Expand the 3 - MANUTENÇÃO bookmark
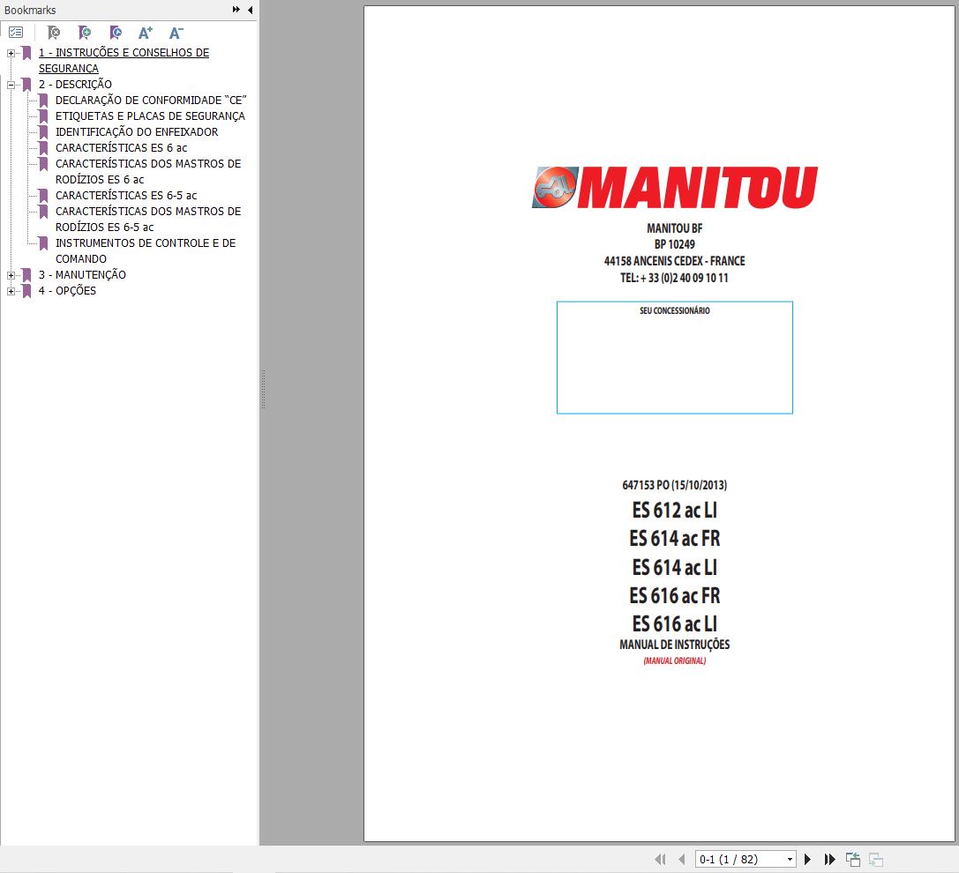This screenshot has height=873, width=959. [x=11, y=276]
